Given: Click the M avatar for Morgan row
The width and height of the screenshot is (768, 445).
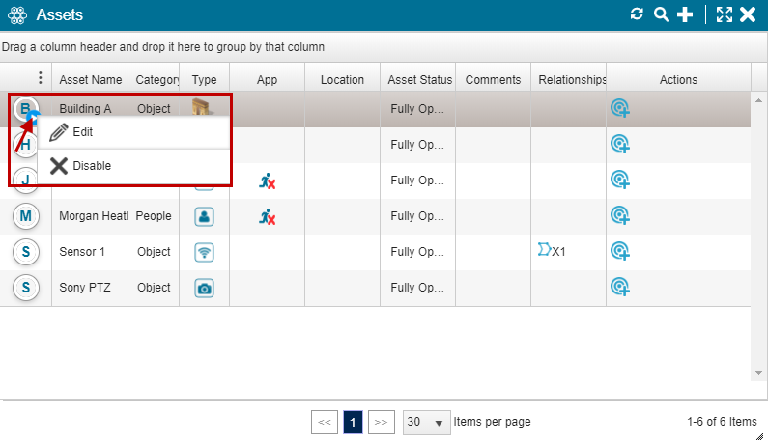Looking at the screenshot, I should [x=26, y=216].
